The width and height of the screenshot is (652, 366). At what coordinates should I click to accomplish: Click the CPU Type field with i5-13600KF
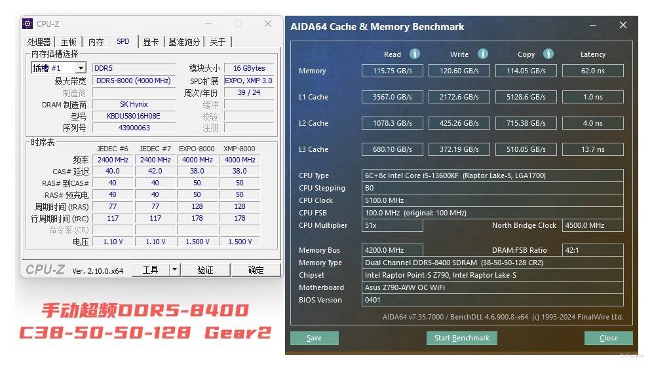492,175
